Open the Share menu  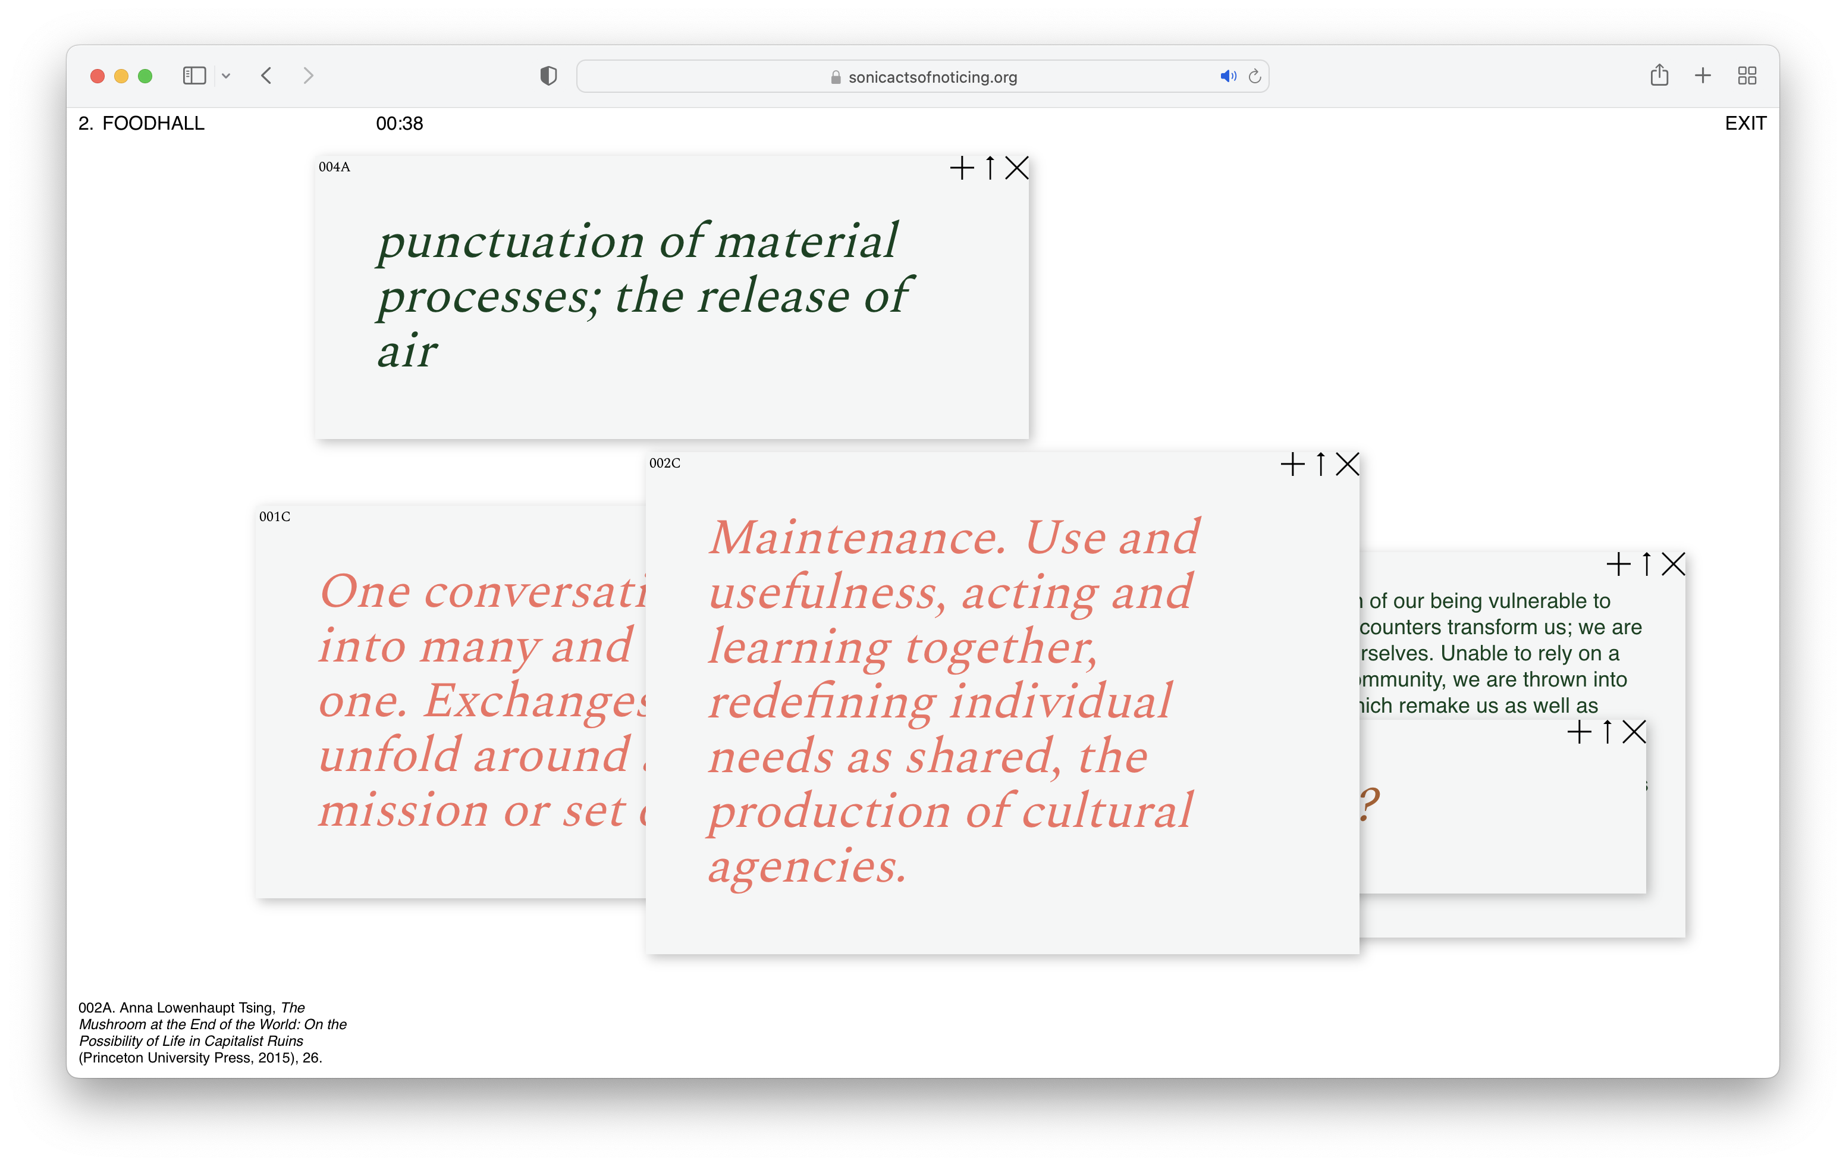tap(1659, 75)
